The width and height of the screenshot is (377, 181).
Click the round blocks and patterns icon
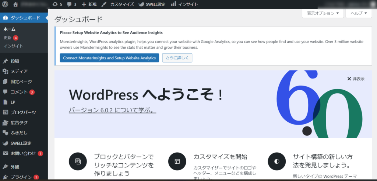point(78,161)
